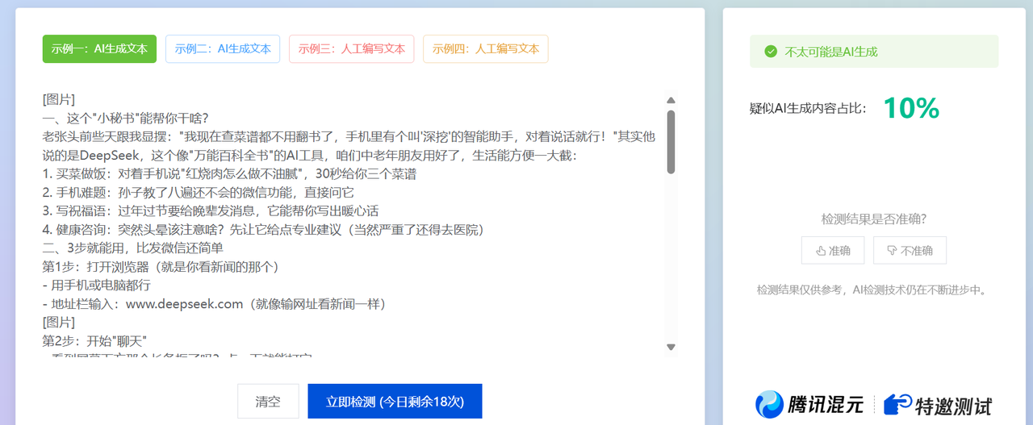Click the 不太可能是AI生成 result banner
The image size is (1033, 425).
[x=874, y=52]
